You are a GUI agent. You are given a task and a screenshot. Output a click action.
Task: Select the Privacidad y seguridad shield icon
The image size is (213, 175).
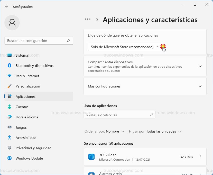pyautogui.click(x=9, y=148)
